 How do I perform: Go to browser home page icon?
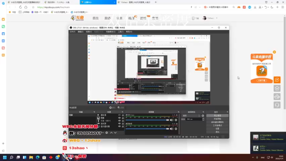(26, 7)
